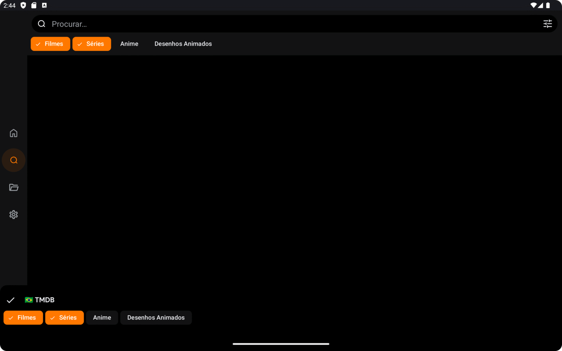
Task: Select the Search icon in sidebar
Action: click(x=14, y=160)
